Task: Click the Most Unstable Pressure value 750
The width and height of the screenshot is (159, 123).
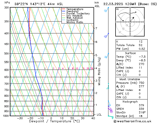Action: [x=142, y=83]
